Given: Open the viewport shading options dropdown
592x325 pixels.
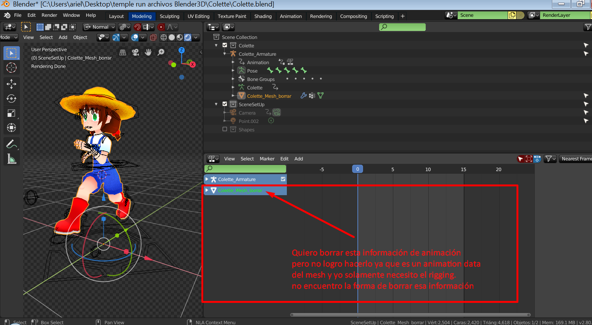Looking at the screenshot, I should click(196, 37).
